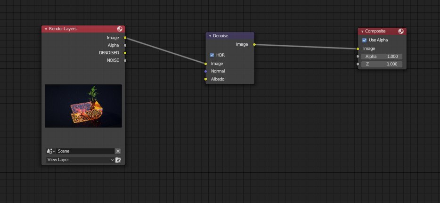This screenshot has height=203, width=440.
Task: Open the scene browse dropdown icon
Action: (x=51, y=151)
